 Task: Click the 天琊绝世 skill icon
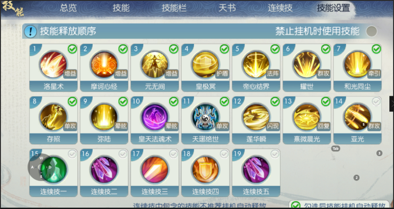click(205, 117)
